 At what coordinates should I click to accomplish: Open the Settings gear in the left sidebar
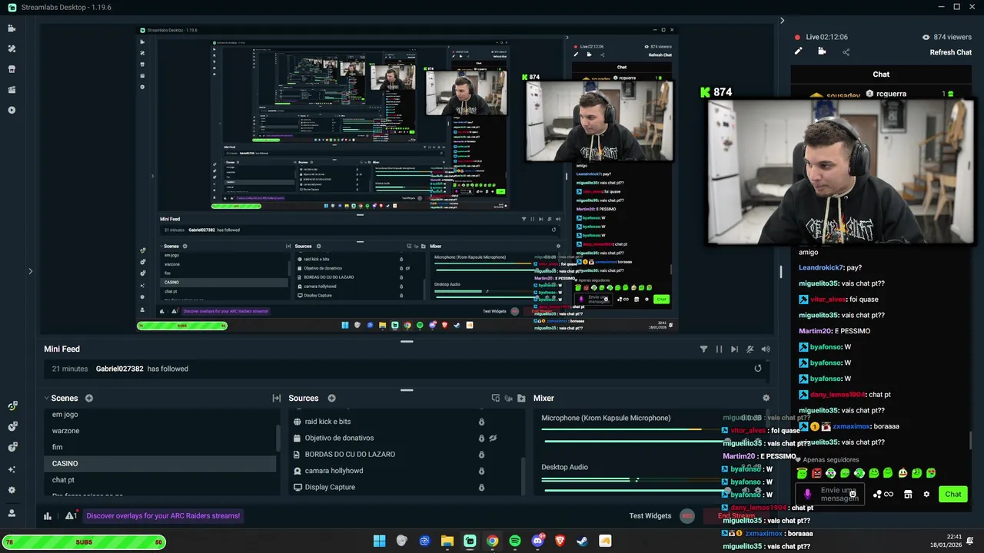pos(12,490)
